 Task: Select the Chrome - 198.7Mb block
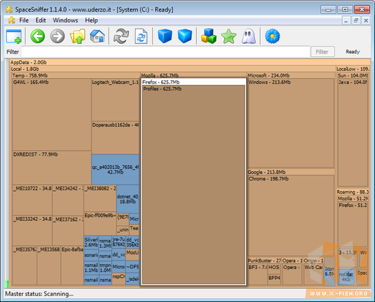click(291, 216)
